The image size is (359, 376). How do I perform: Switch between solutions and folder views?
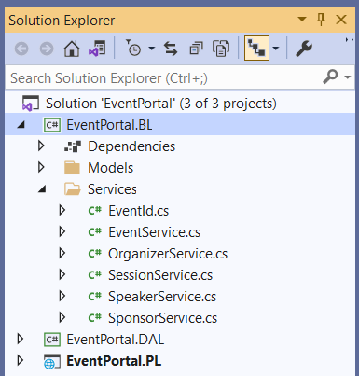click(97, 49)
